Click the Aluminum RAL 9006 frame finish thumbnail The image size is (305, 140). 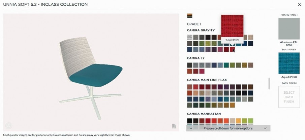(x=289, y=29)
